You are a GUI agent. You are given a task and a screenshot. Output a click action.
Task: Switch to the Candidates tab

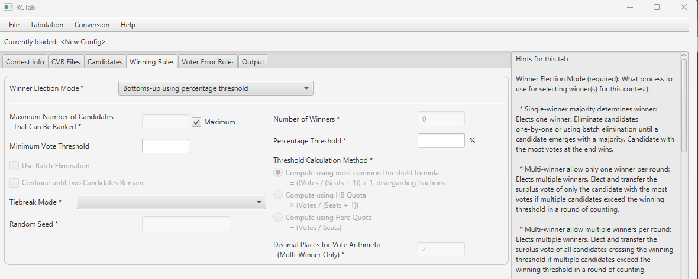tap(105, 62)
